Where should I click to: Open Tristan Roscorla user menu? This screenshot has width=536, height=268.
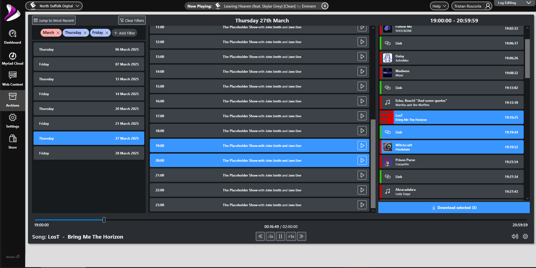pyautogui.click(x=472, y=6)
